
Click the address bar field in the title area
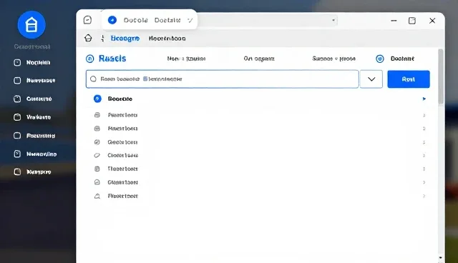tap(267, 20)
